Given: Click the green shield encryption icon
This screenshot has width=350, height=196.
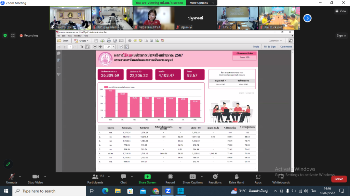Looking at the screenshot, I should [5, 35].
